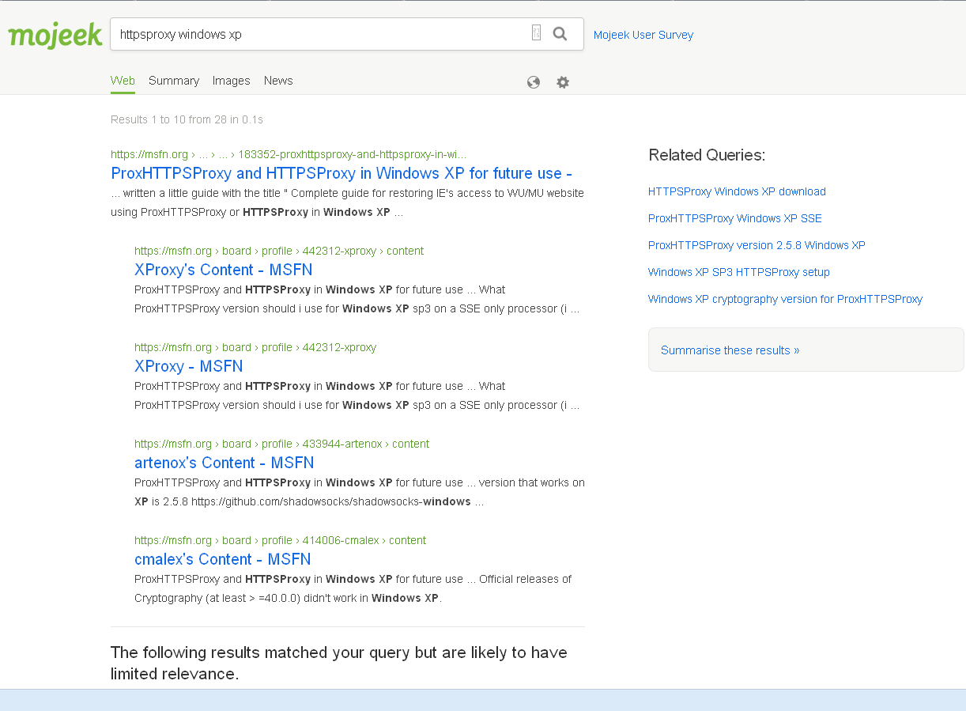This screenshot has width=966, height=711.
Task: Open the XProxy - MSFN result
Action: (x=189, y=366)
